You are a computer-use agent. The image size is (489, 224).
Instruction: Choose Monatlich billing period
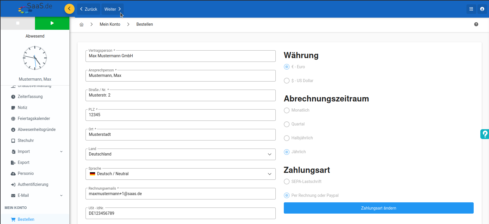[287, 110]
